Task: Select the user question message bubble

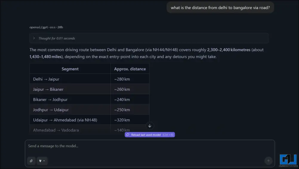Action: [220, 8]
